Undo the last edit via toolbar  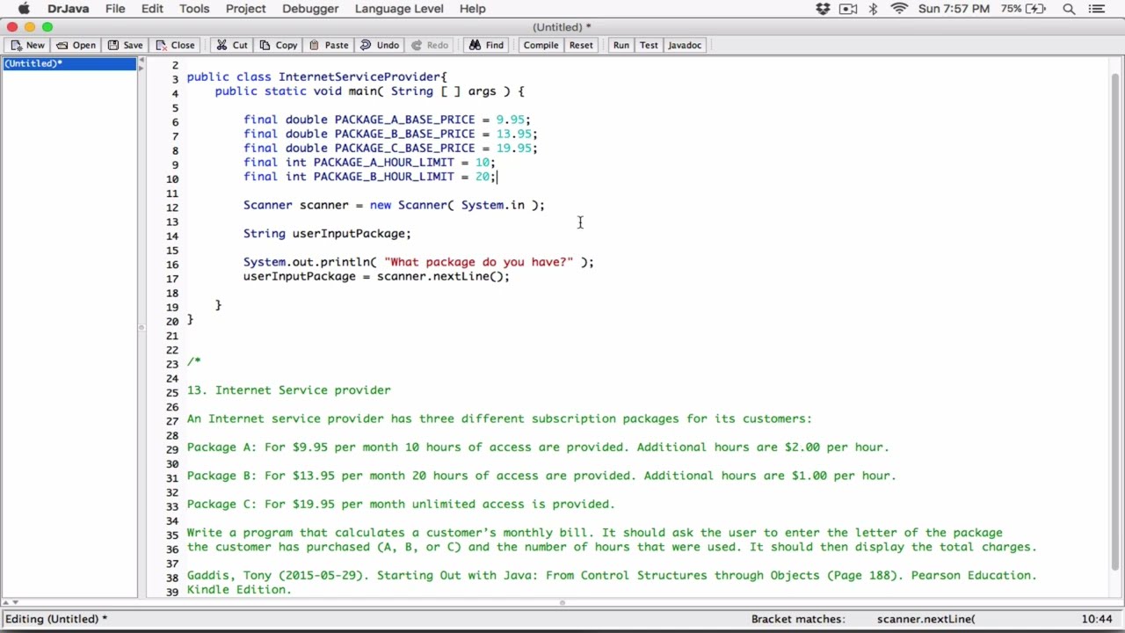pos(380,45)
